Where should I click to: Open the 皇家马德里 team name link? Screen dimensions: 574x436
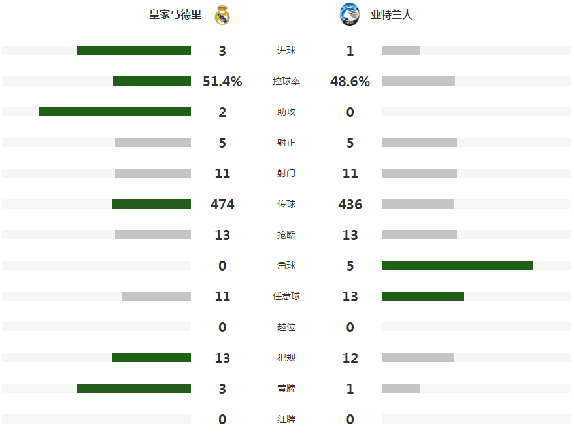175,14
